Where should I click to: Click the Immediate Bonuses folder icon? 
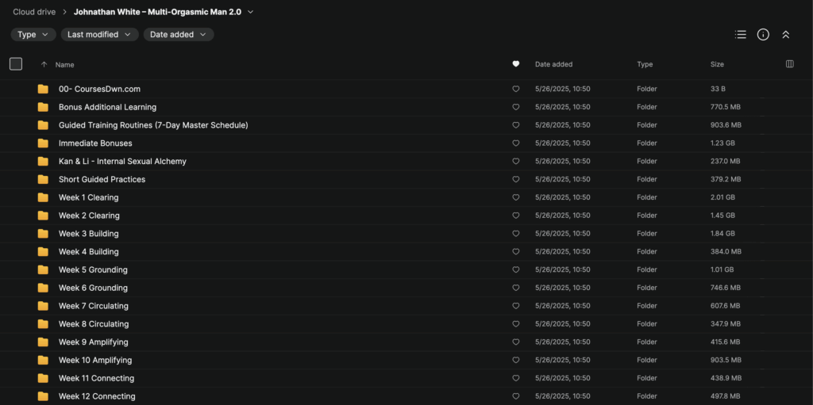[x=43, y=143]
